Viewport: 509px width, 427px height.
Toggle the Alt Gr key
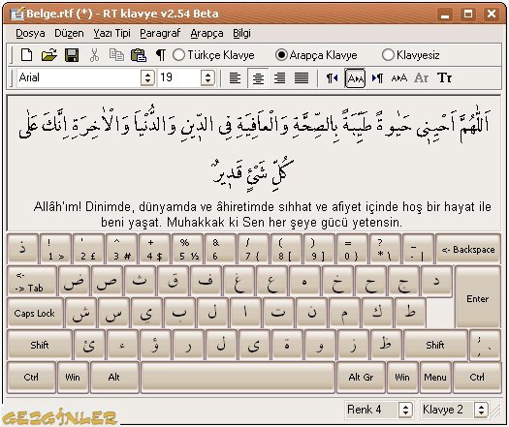click(x=361, y=377)
